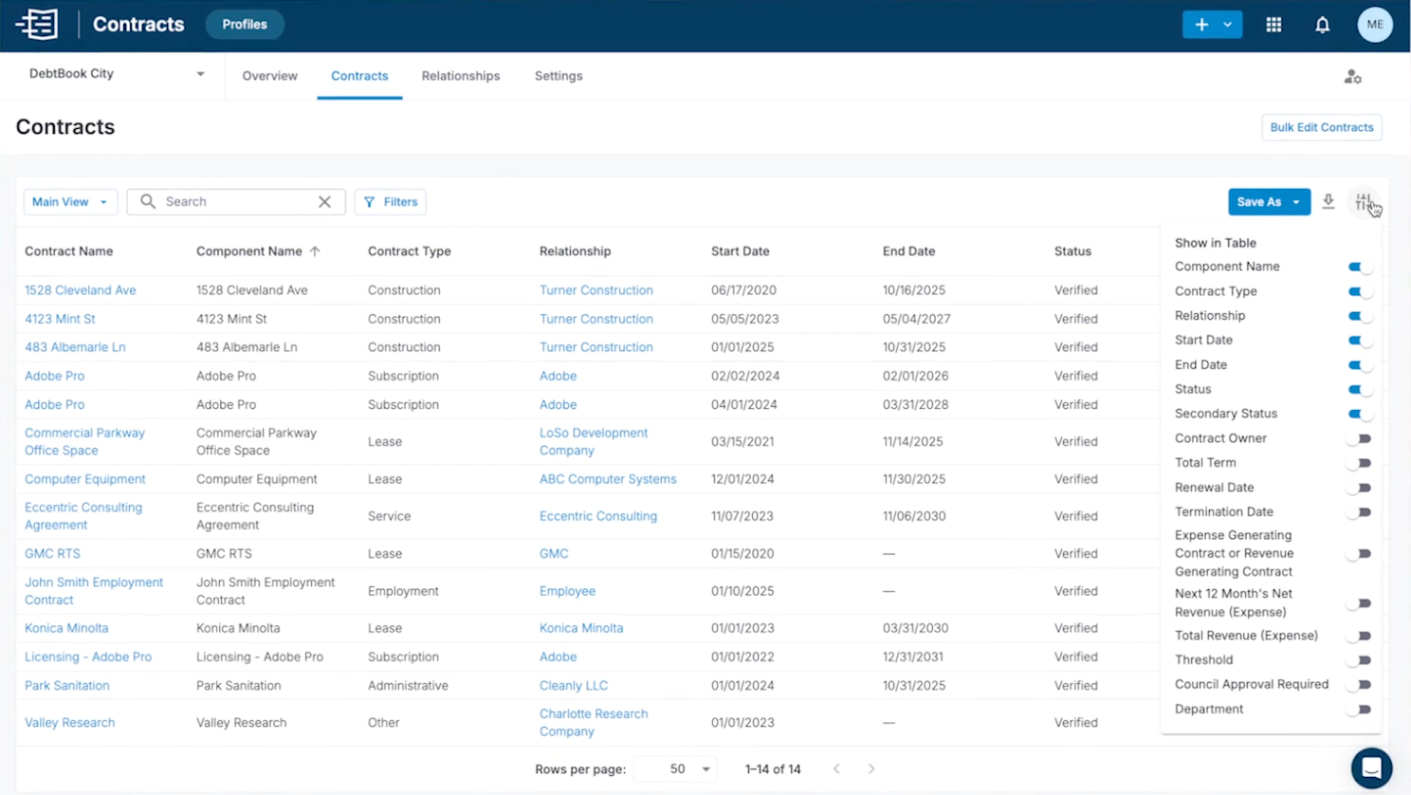
Task: Open the Rows per page dropdown
Action: pos(675,769)
